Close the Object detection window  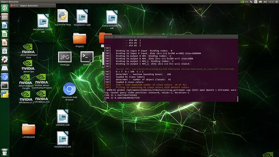pyautogui.click(x=12, y=6)
